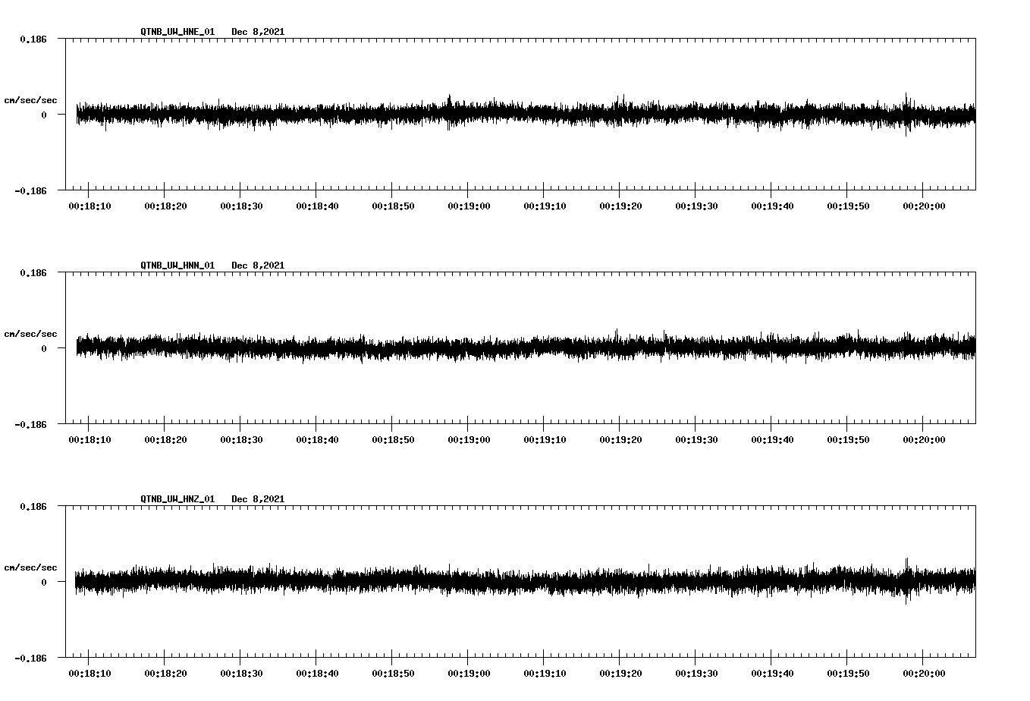Click the cm/sec/sec unit label on HNE plot

click(30, 100)
